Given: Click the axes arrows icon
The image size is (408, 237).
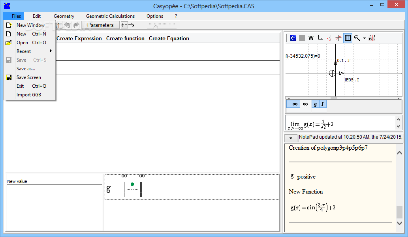Looking at the screenshot, I should [320, 38].
